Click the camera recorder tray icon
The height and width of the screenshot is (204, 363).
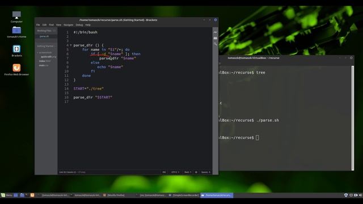click(x=356, y=195)
